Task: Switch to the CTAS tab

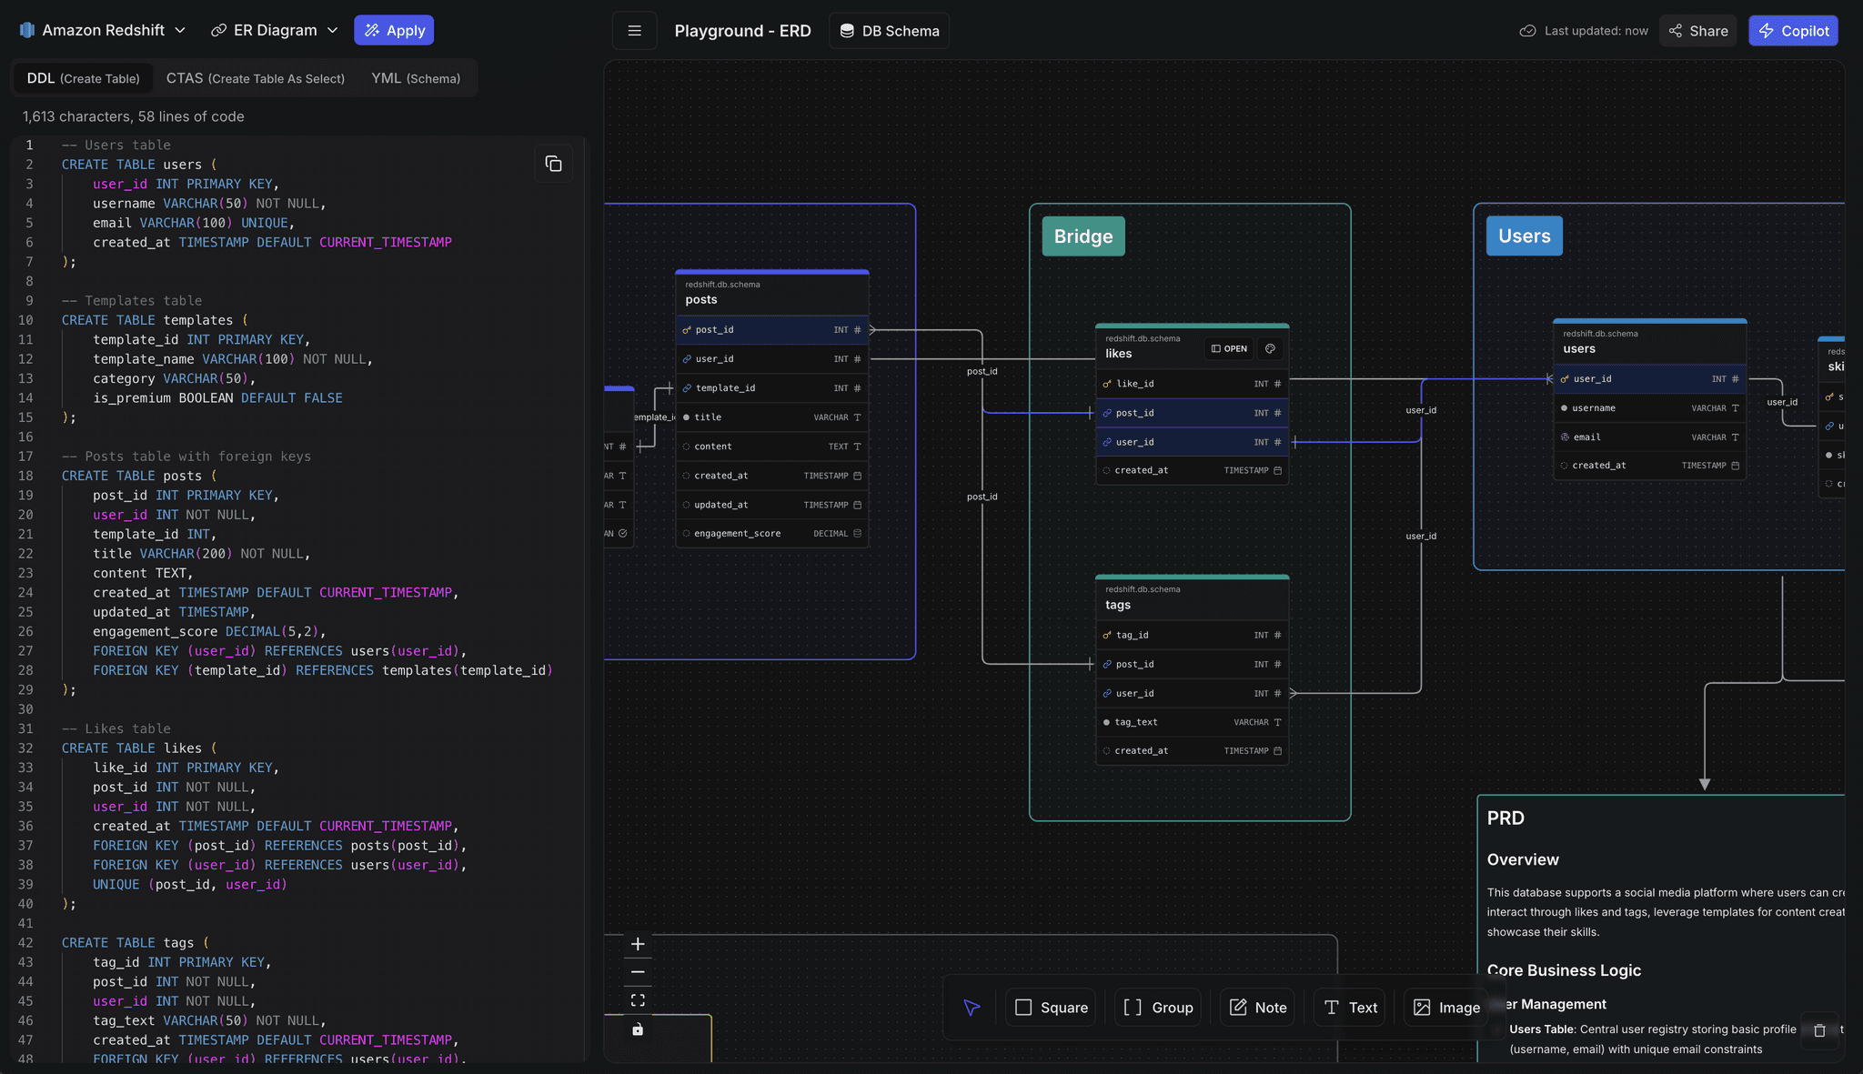Action: coord(255,78)
